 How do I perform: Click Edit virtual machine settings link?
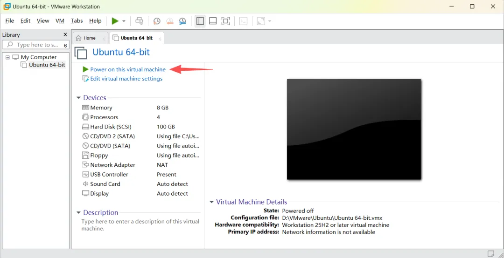tap(126, 79)
